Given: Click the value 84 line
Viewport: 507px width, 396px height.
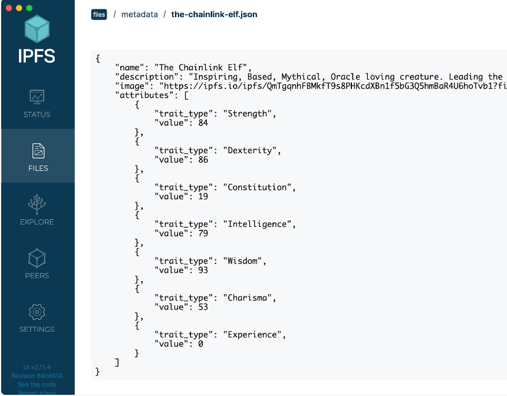Looking at the screenshot, I should click(x=181, y=123).
